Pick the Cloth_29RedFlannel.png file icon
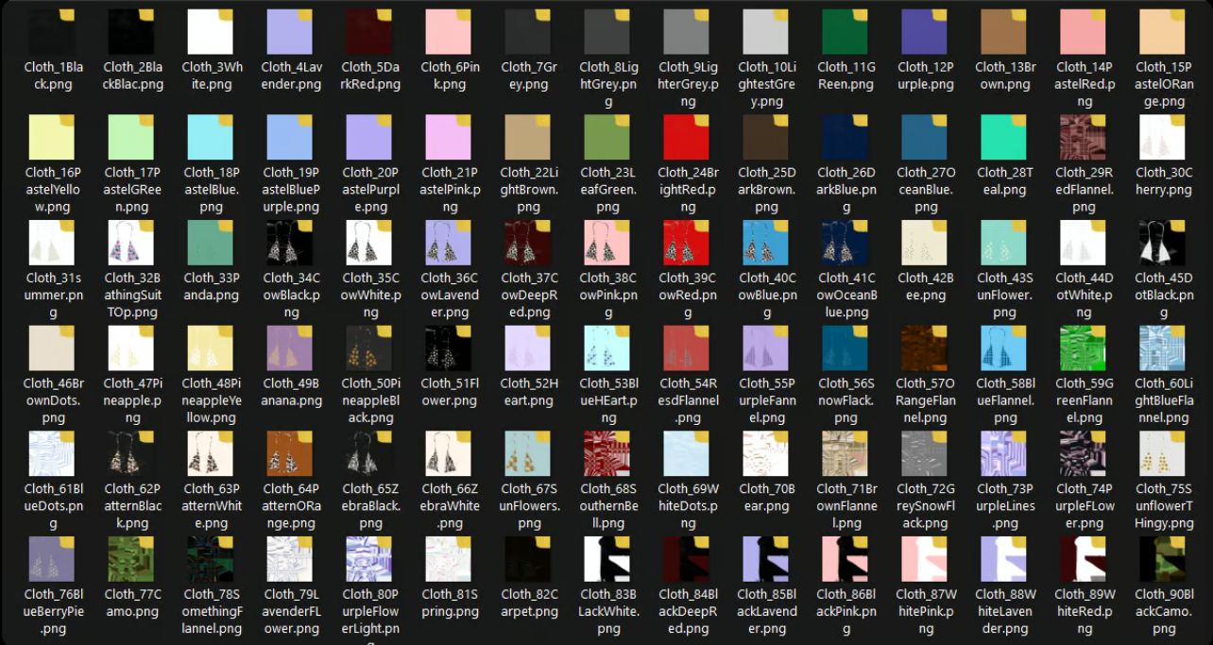 click(1083, 138)
